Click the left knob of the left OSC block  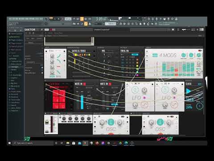[x=102, y=122]
